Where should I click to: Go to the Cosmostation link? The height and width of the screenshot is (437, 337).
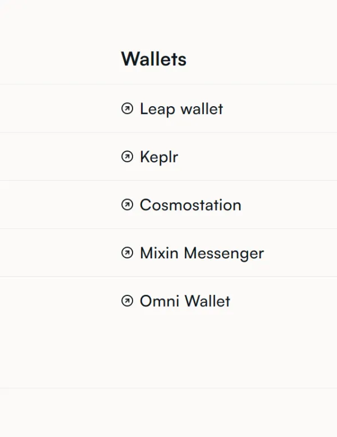coord(190,205)
